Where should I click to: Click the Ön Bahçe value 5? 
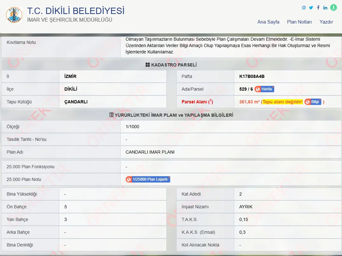(x=66, y=207)
